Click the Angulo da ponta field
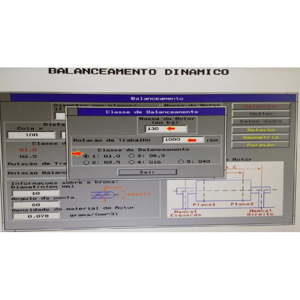 coord(36,205)
